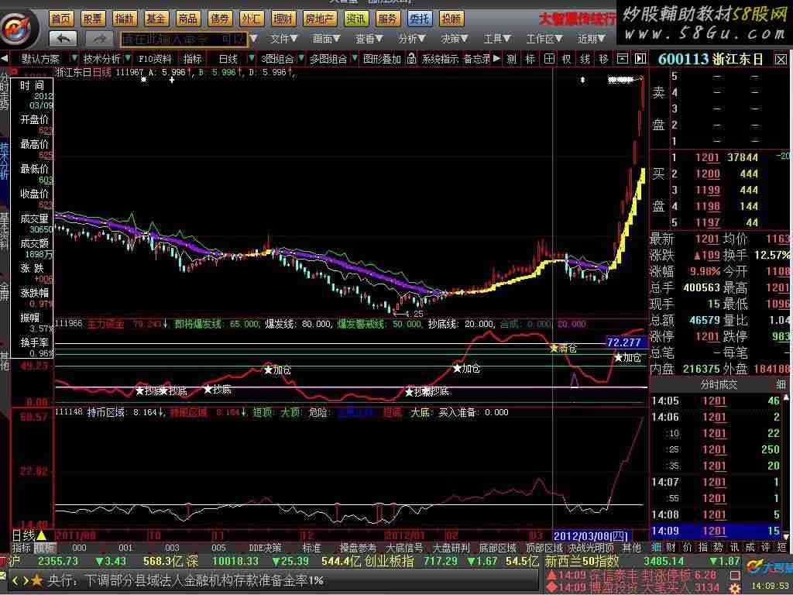Click the command input field
The height and width of the screenshot is (595, 793).
tap(184, 39)
